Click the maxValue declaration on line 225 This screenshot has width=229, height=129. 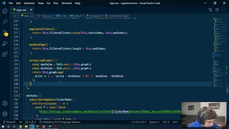point(47,64)
